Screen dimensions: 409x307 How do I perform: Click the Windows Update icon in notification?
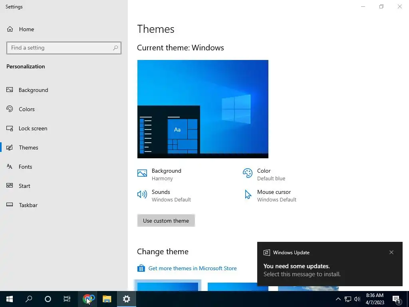pos(266,253)
